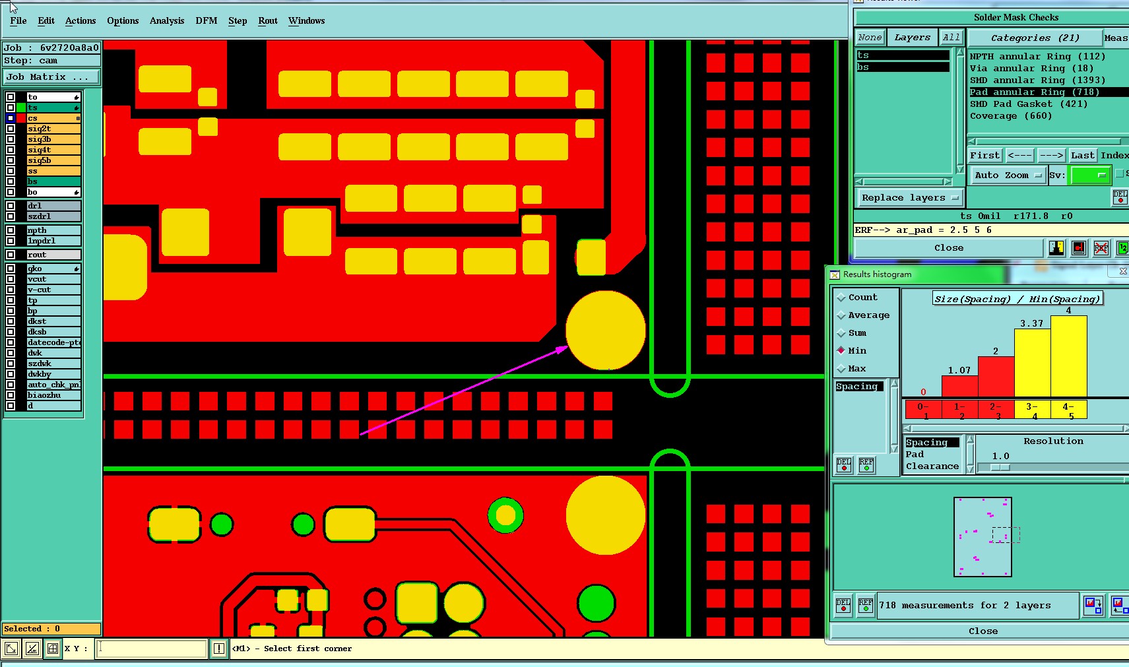Screen dimensions: 1129x667
Task: Select Clearance in measurement list
Action: pos(932,466)
